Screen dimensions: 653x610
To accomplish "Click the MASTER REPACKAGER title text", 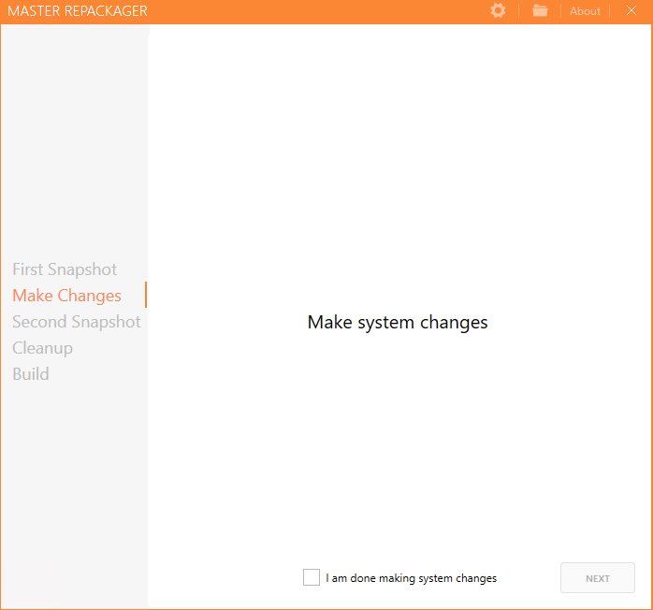I will tap(77, 11).
